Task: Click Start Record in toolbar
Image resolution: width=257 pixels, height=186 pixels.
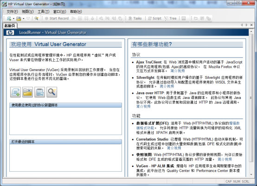Action: (57, 19)
